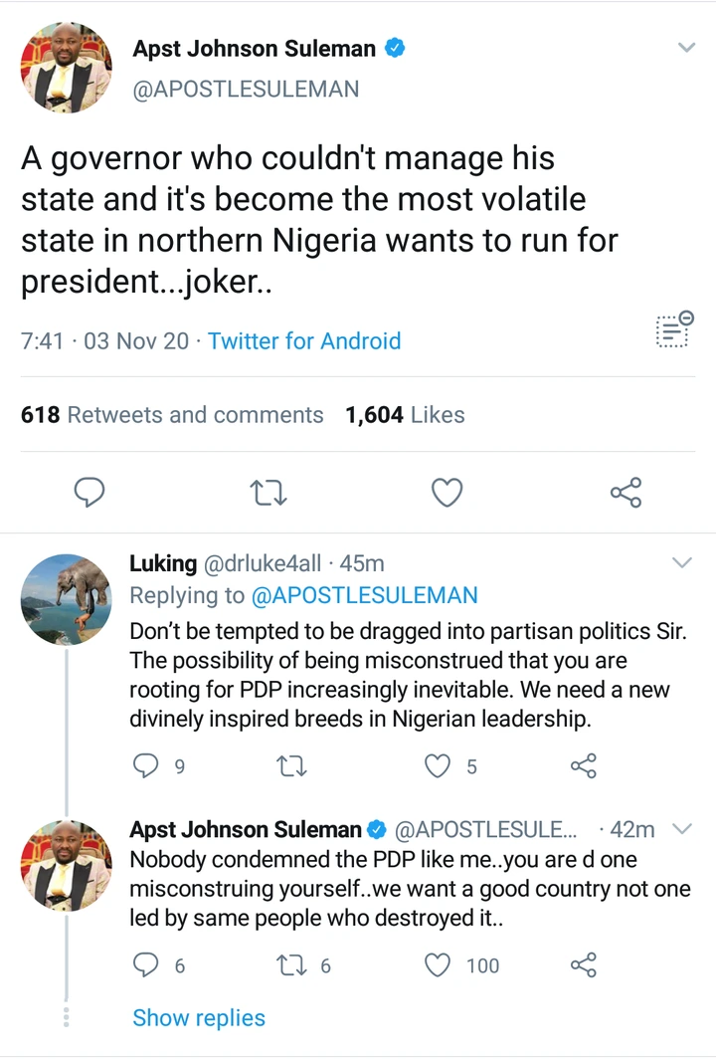Comment on Suleman's reply with 6 comments
This screenshot has width=716, height=1061.
[146, 964]
